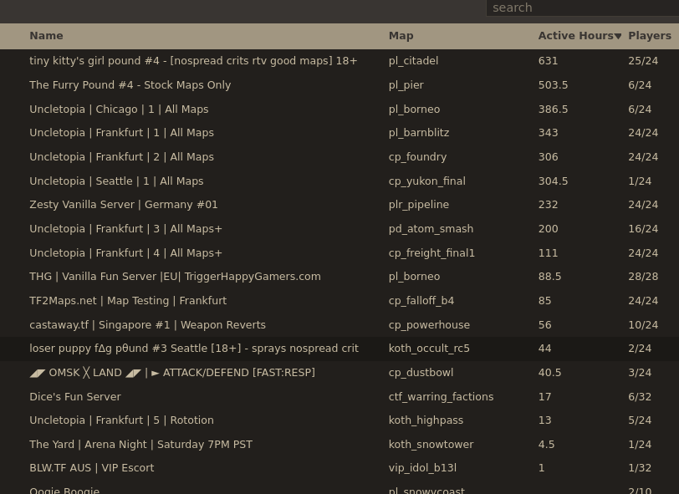
Task: Click the 25/24 players count
Action: click(643, 61)
